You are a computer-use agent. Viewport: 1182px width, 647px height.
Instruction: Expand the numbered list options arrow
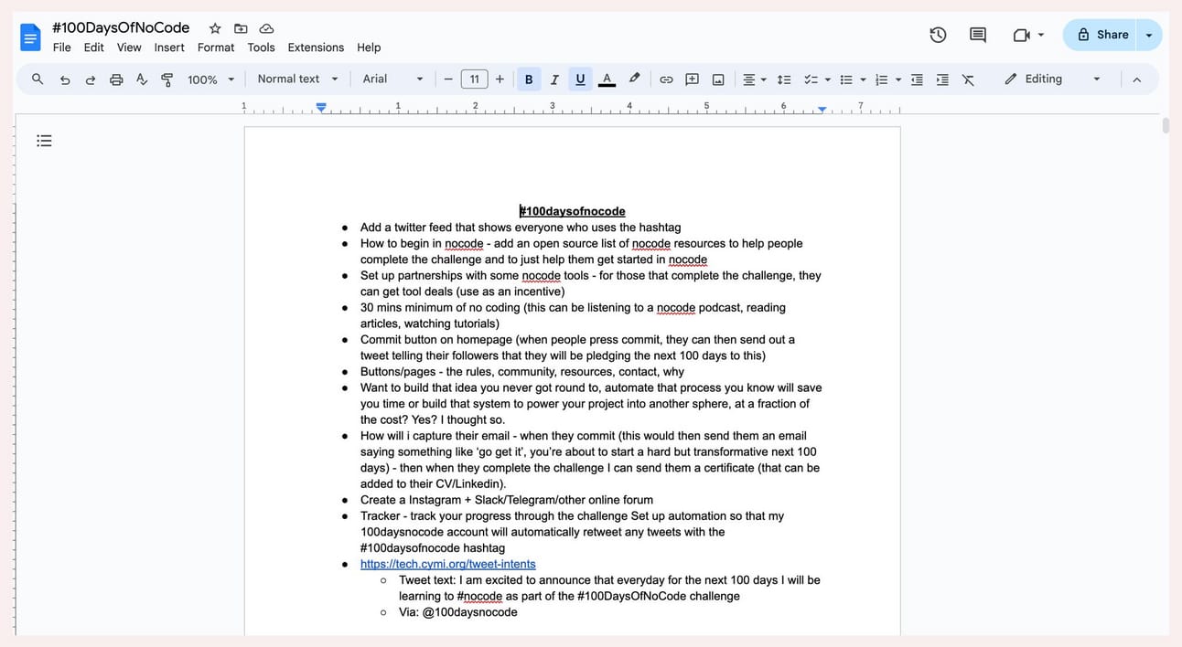pyautogui.click(x=898, y=80)
